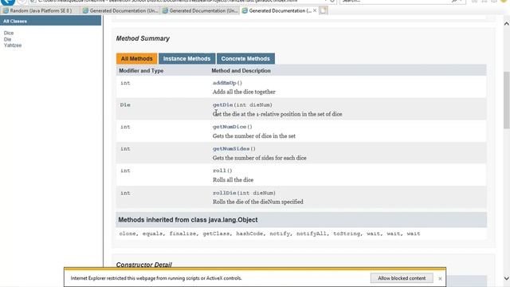510x287 pixels.
Task: Click 'Methods inherited from class java.lang.Object' heading
Action: point(188,220)
